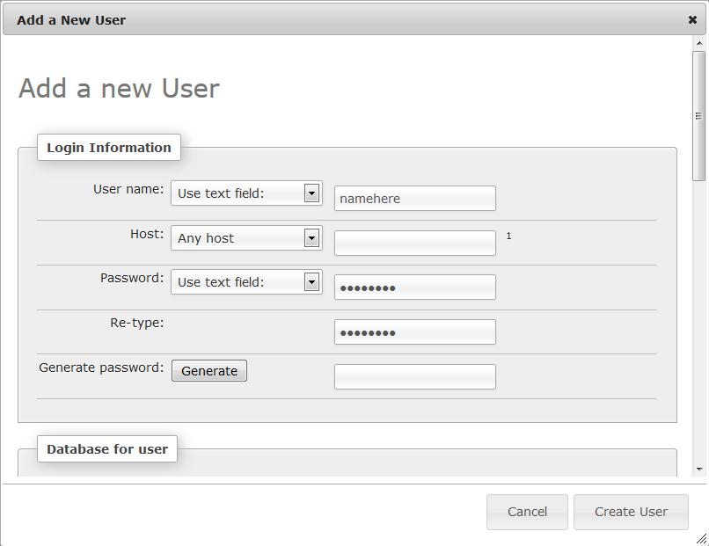Click the Host footnote 1 marker
The height and width of the screenshot is (546, 709).
(508, 236)
